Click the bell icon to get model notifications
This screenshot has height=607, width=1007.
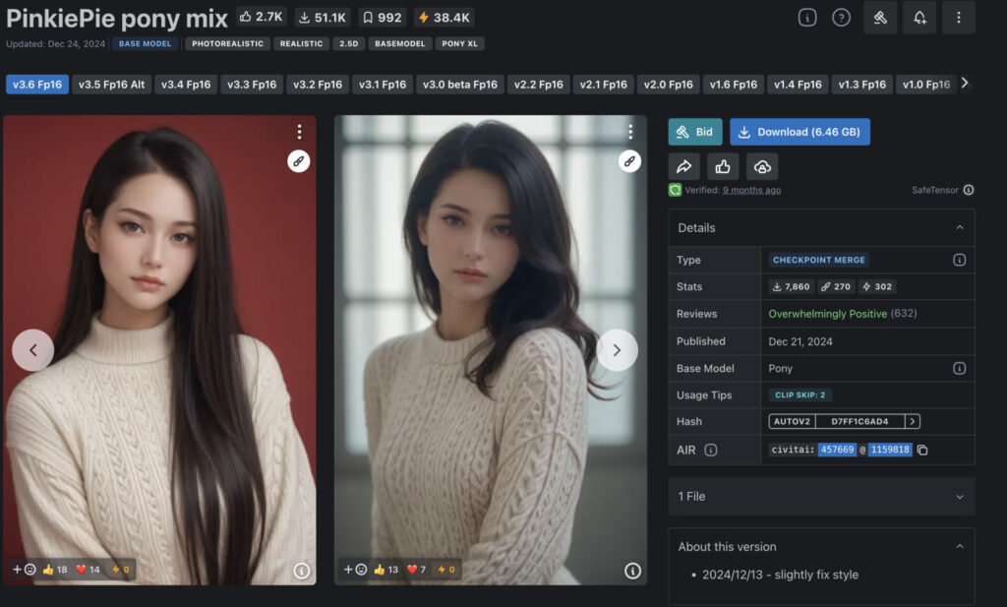tap(919, 19)
